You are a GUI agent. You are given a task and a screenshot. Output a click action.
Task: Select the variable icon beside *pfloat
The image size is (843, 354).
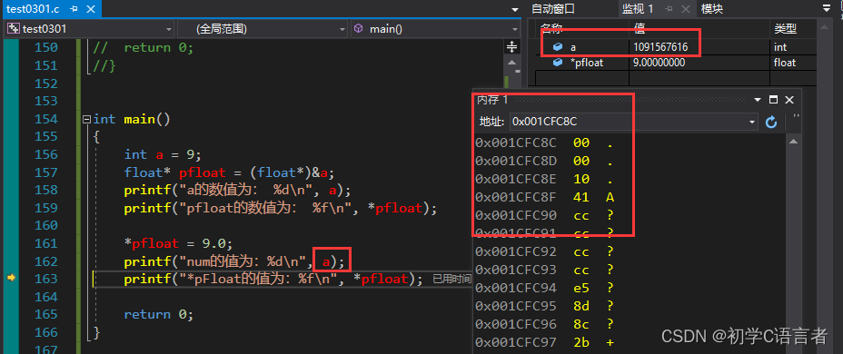(x=558, y=63)
